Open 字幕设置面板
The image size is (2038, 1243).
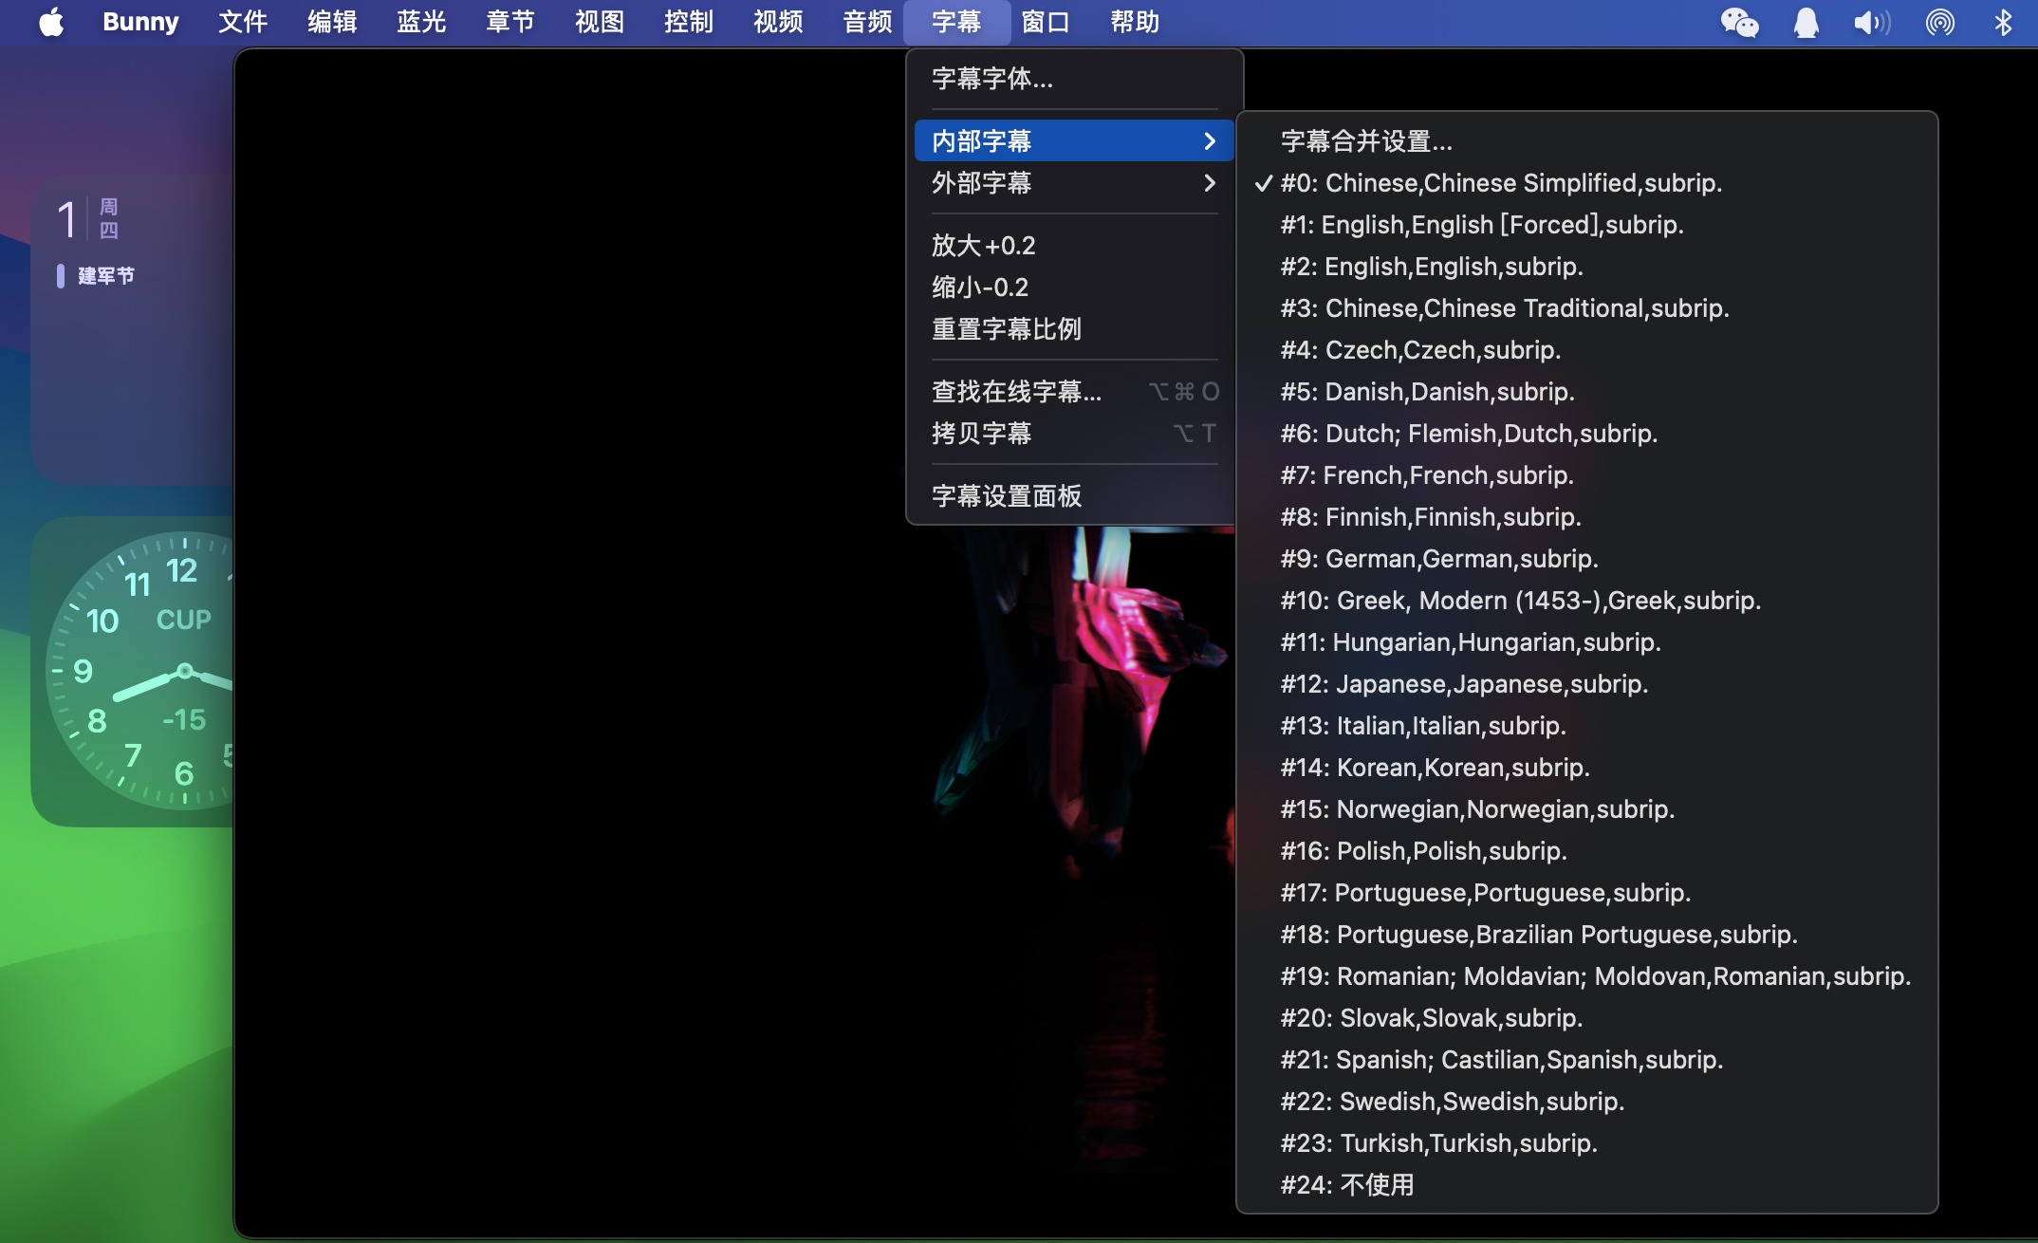(1074, 495)
